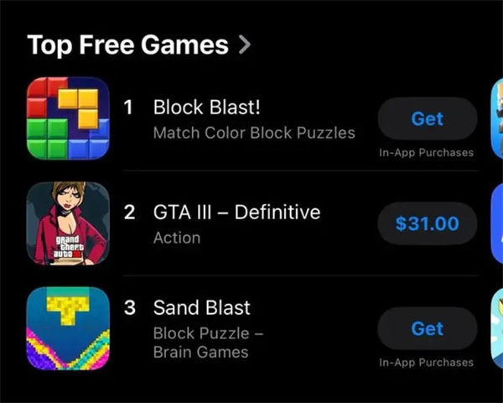This screenshot has width=503, height=403.
Task: Select the Block Puzzle – Brain Games subtitle
Action: pos(208,343)
